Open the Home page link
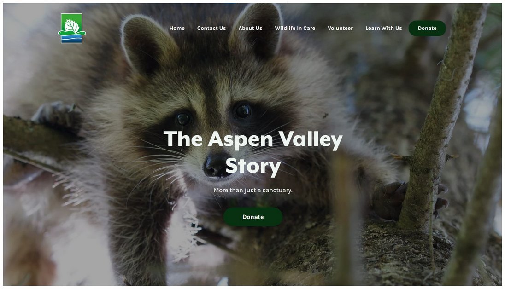Screen dimensions: 505x289 (177, 29)
